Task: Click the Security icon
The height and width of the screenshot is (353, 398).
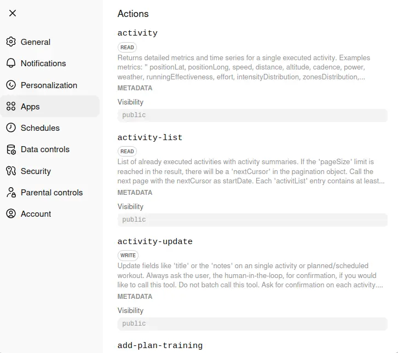Action: [11, 171]
